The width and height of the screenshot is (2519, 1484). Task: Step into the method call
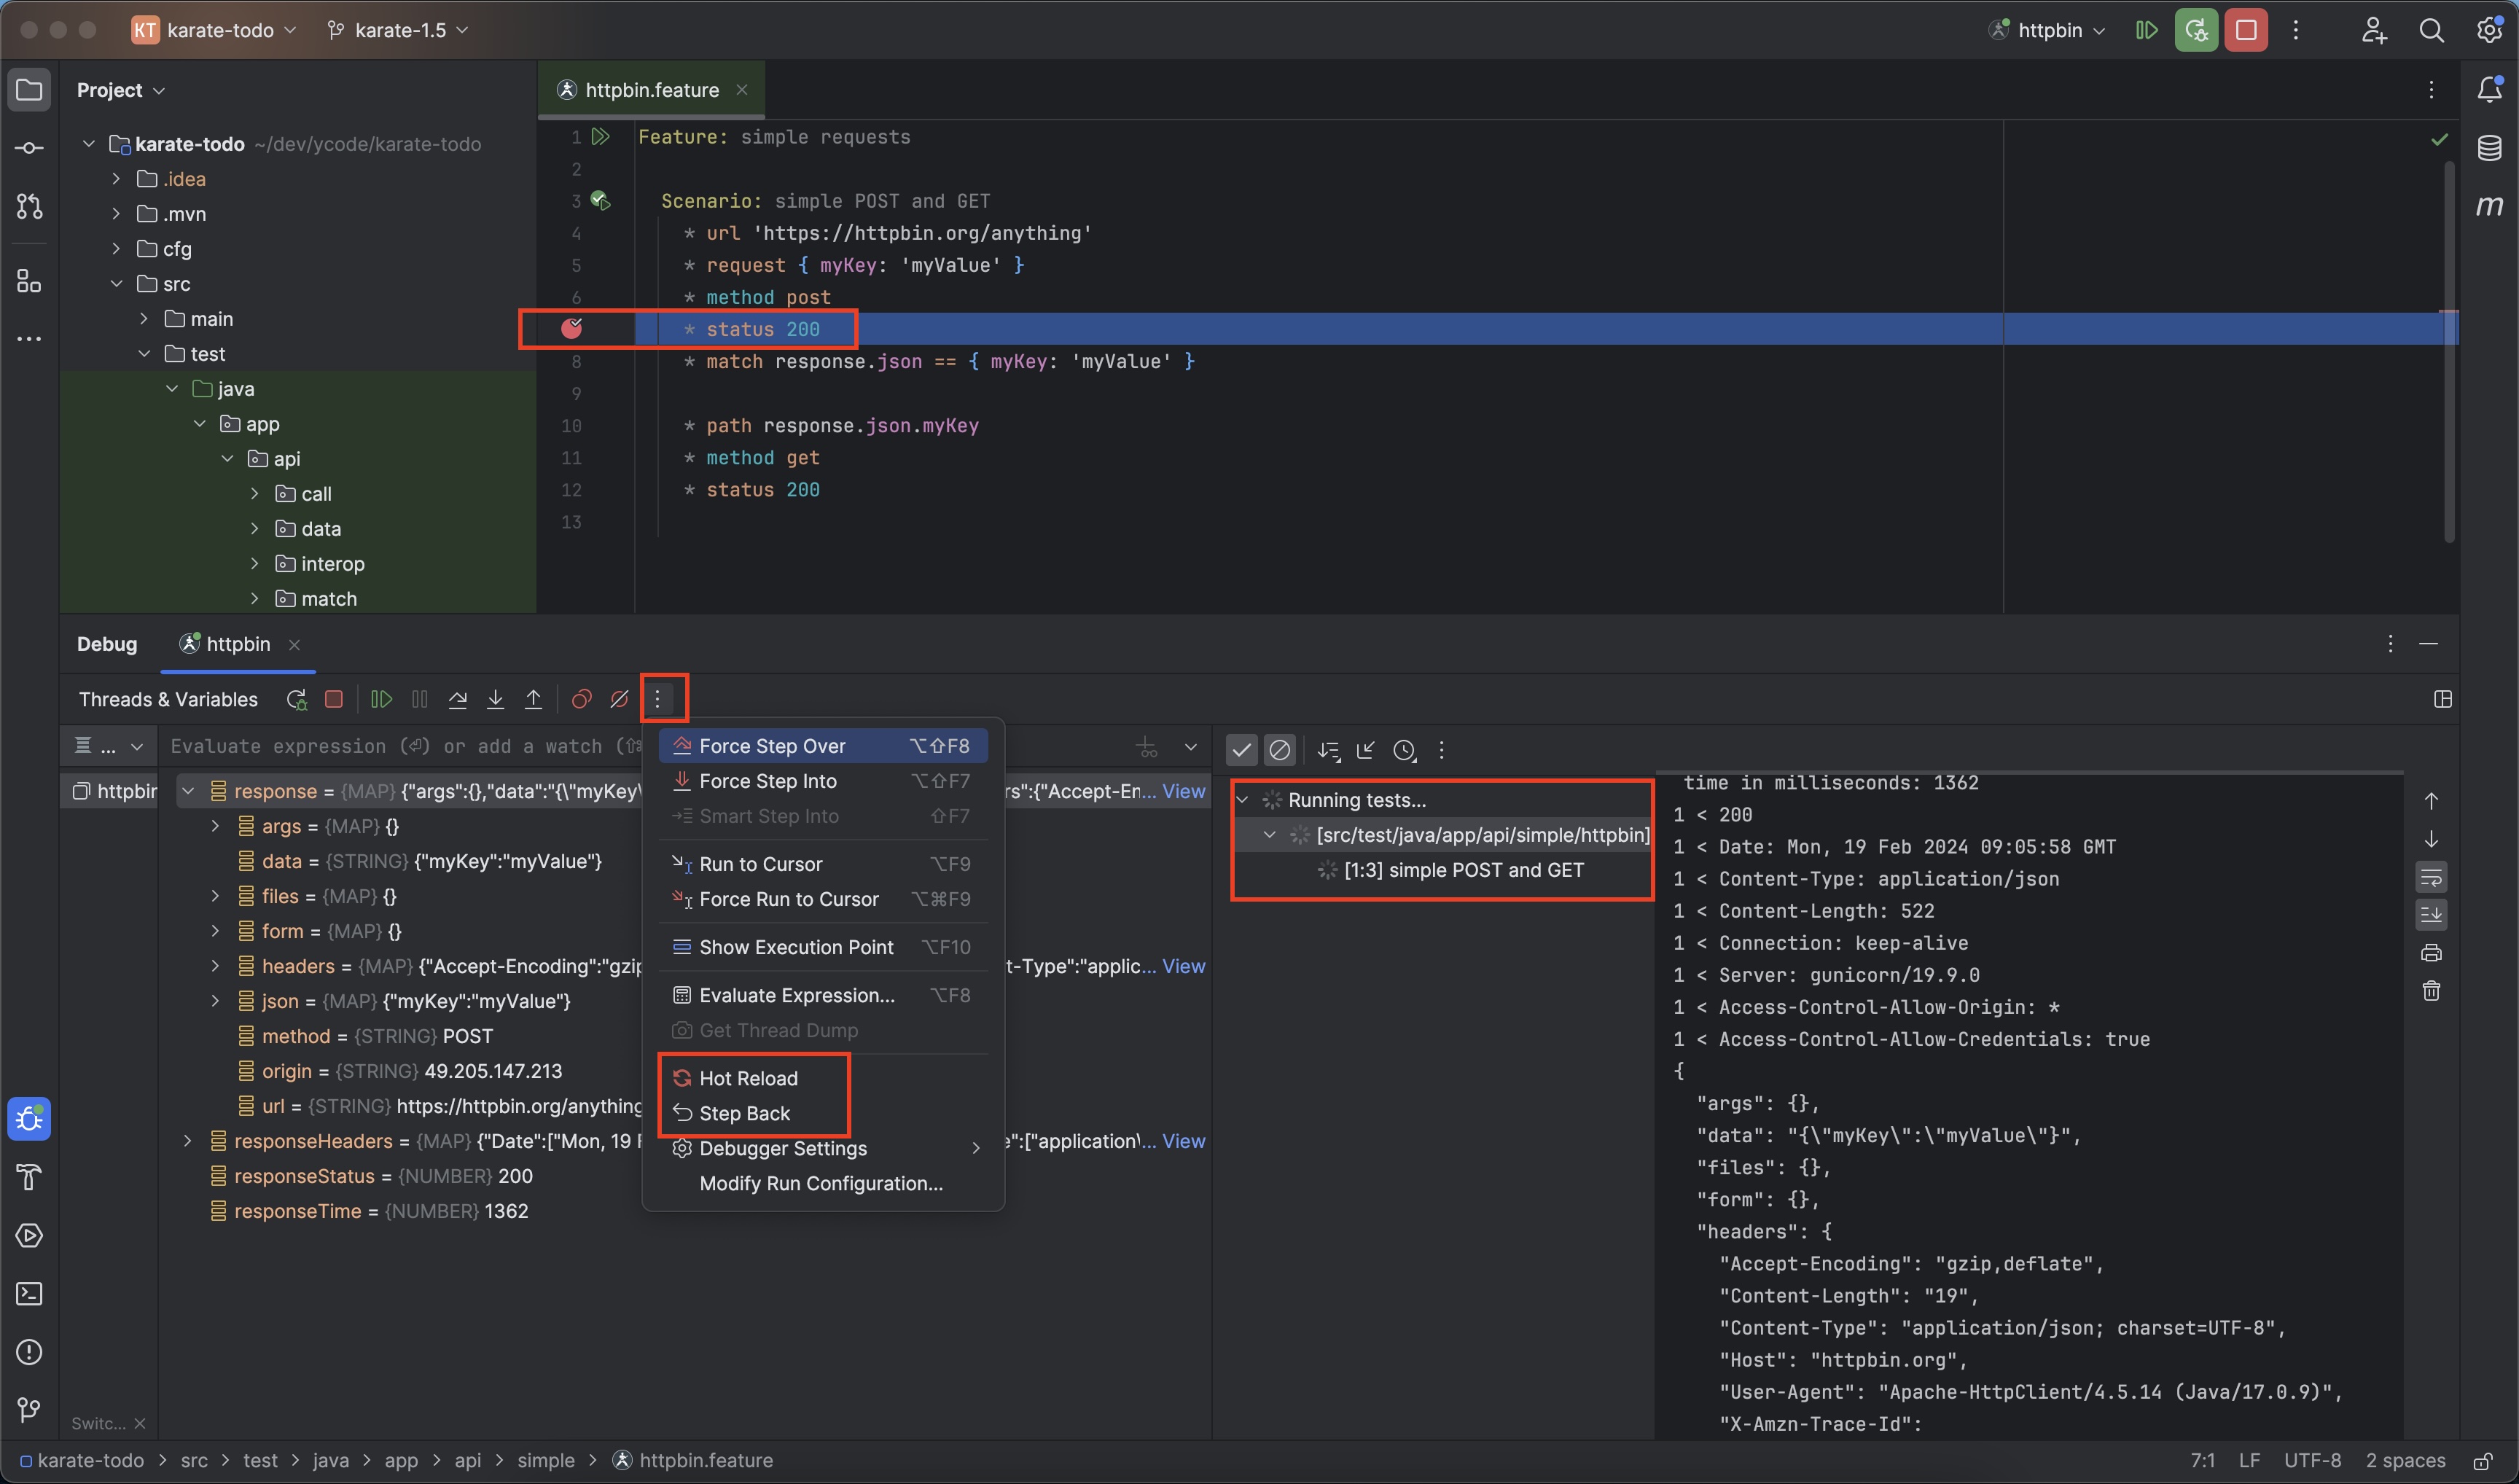click(x=495, y=699)
